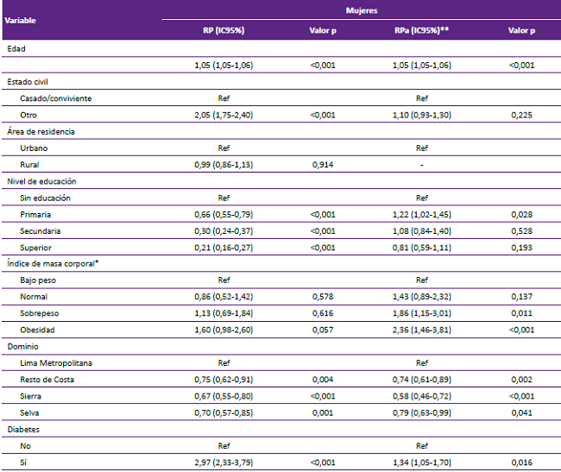Click the 'Variable' column header
This screenshot has width=561, height=472.
(21, 19)
